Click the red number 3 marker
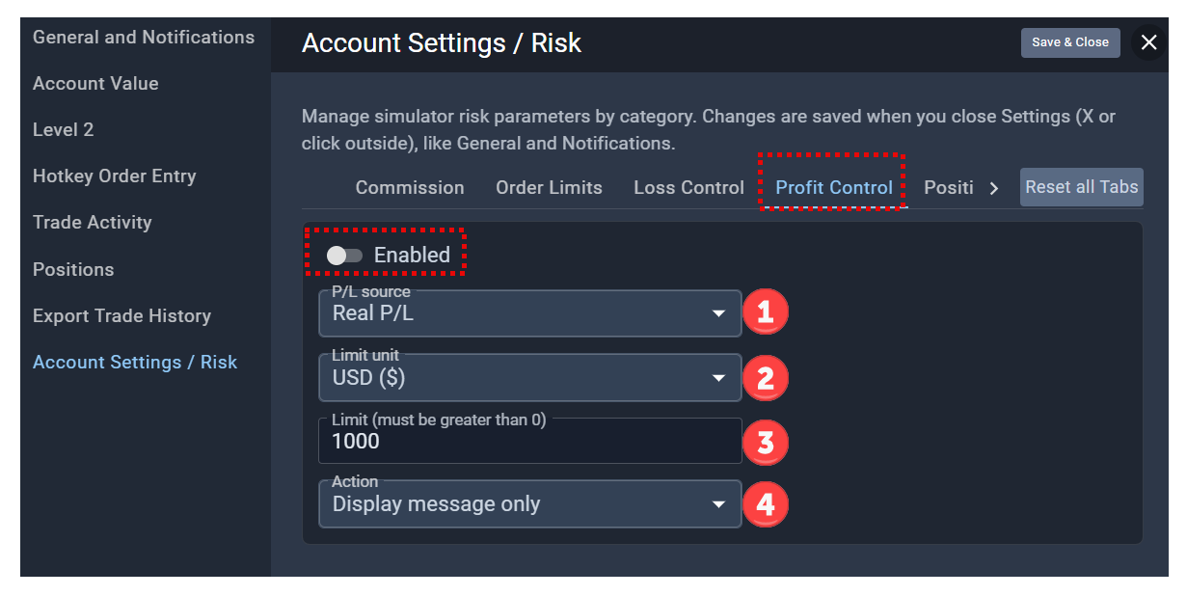Image resolution: width=1187 pixels, height=596 pixels. [x=766, y=442]
